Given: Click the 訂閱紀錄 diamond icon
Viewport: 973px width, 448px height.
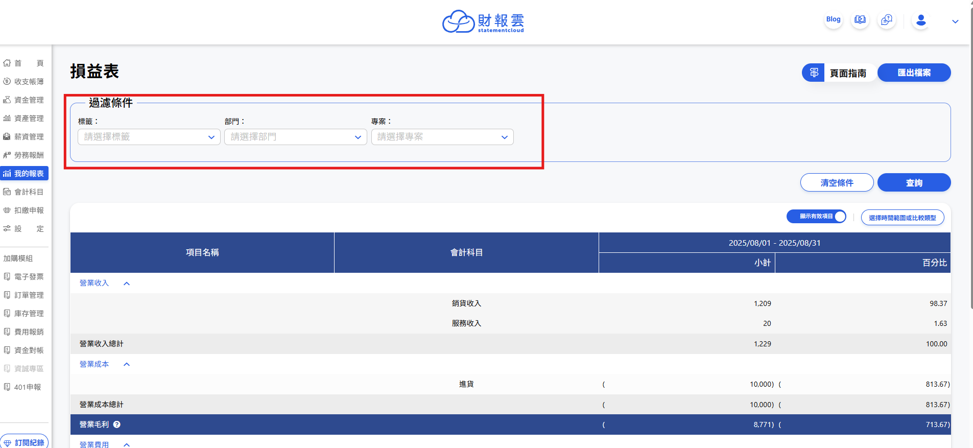Looking at the screenshot, I should pyautogui.click(x=8, y=443).
